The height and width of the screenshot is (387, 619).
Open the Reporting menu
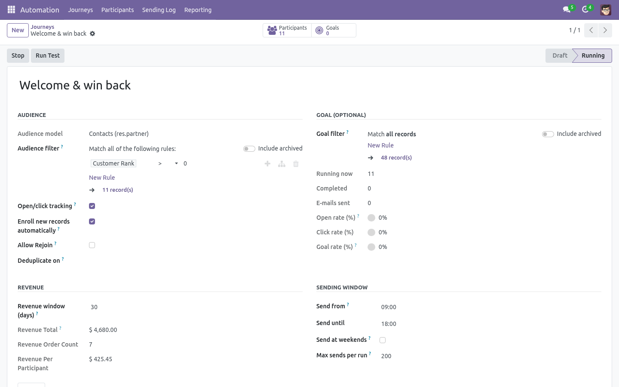[198, 9]
